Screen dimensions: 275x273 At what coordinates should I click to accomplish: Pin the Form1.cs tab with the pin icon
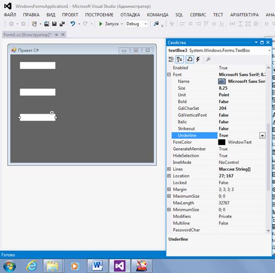coord(57,35)
